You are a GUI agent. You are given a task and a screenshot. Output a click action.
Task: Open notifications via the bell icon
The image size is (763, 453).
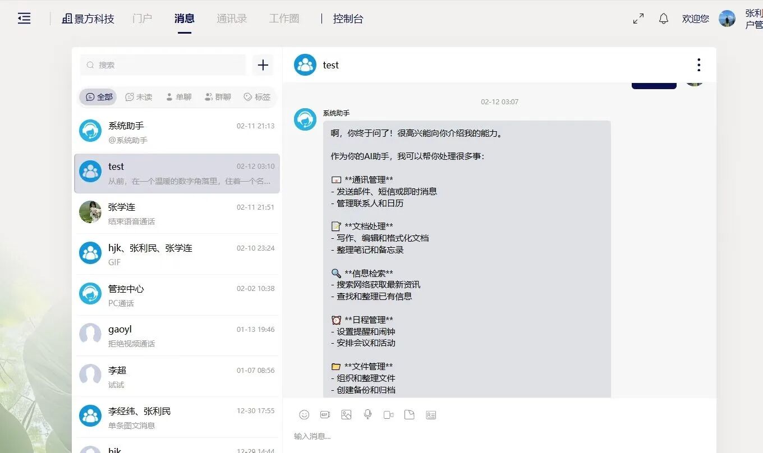click(664, 19)
